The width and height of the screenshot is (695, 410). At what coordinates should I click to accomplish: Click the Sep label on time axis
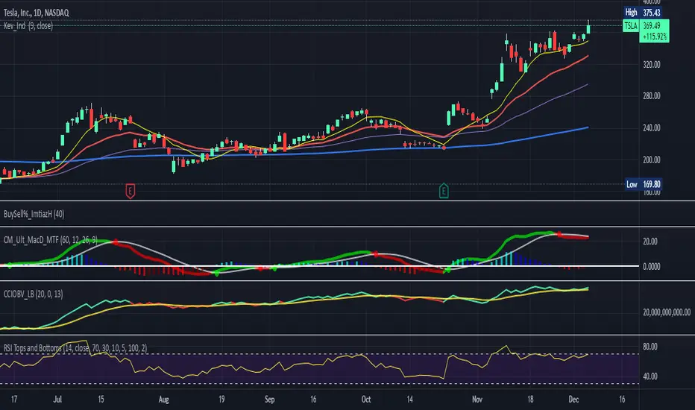pyautogui.click(x=269, y=398)
